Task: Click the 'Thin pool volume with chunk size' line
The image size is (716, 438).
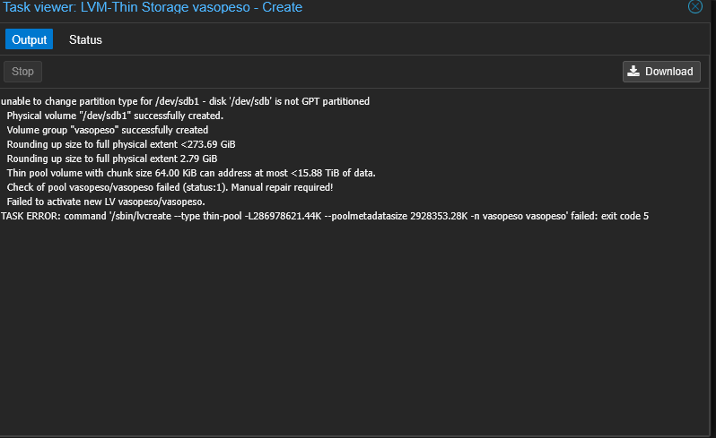Action: tap(191, 173)
